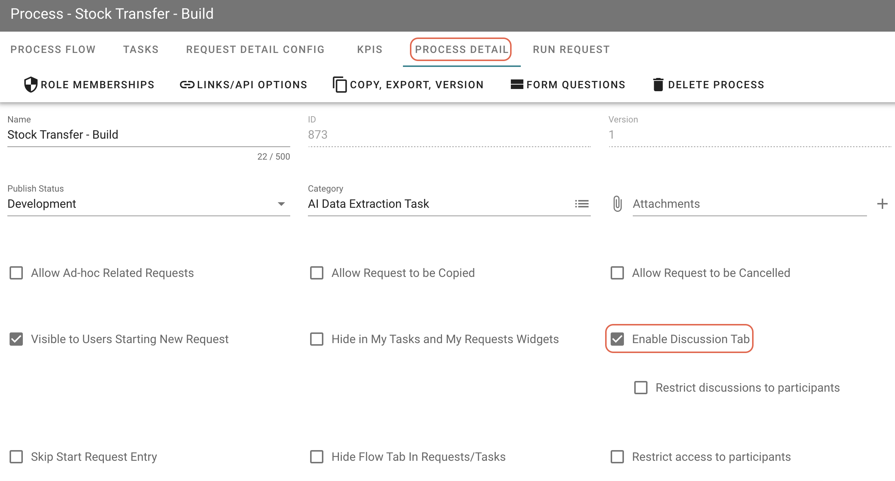Open the Run Request tab
This screenshot has width=895, height=481.
tap(571, 49)
